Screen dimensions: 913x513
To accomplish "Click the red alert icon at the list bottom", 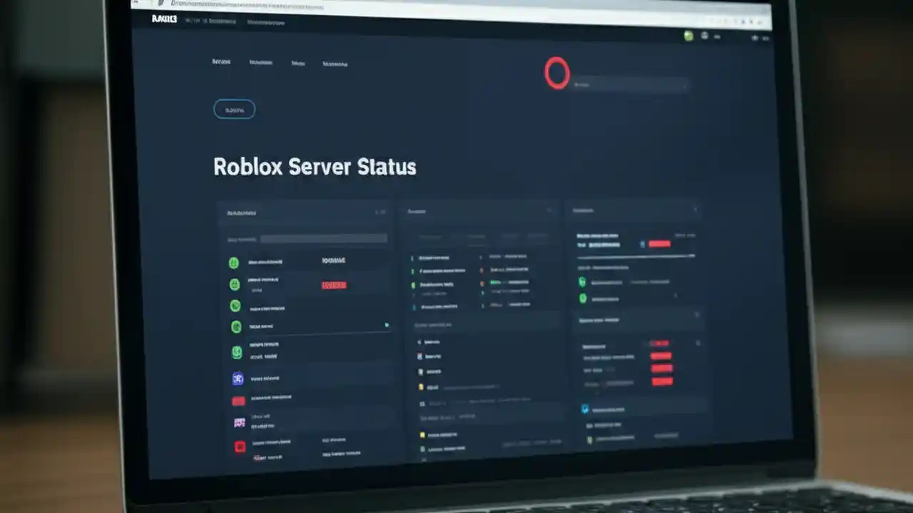I will pos(240,447).
